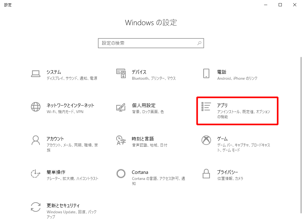The height and width of the screenshot is (224, 302).
Task: Open the ゲーム Xbox icon
Action: pos(206,140)
